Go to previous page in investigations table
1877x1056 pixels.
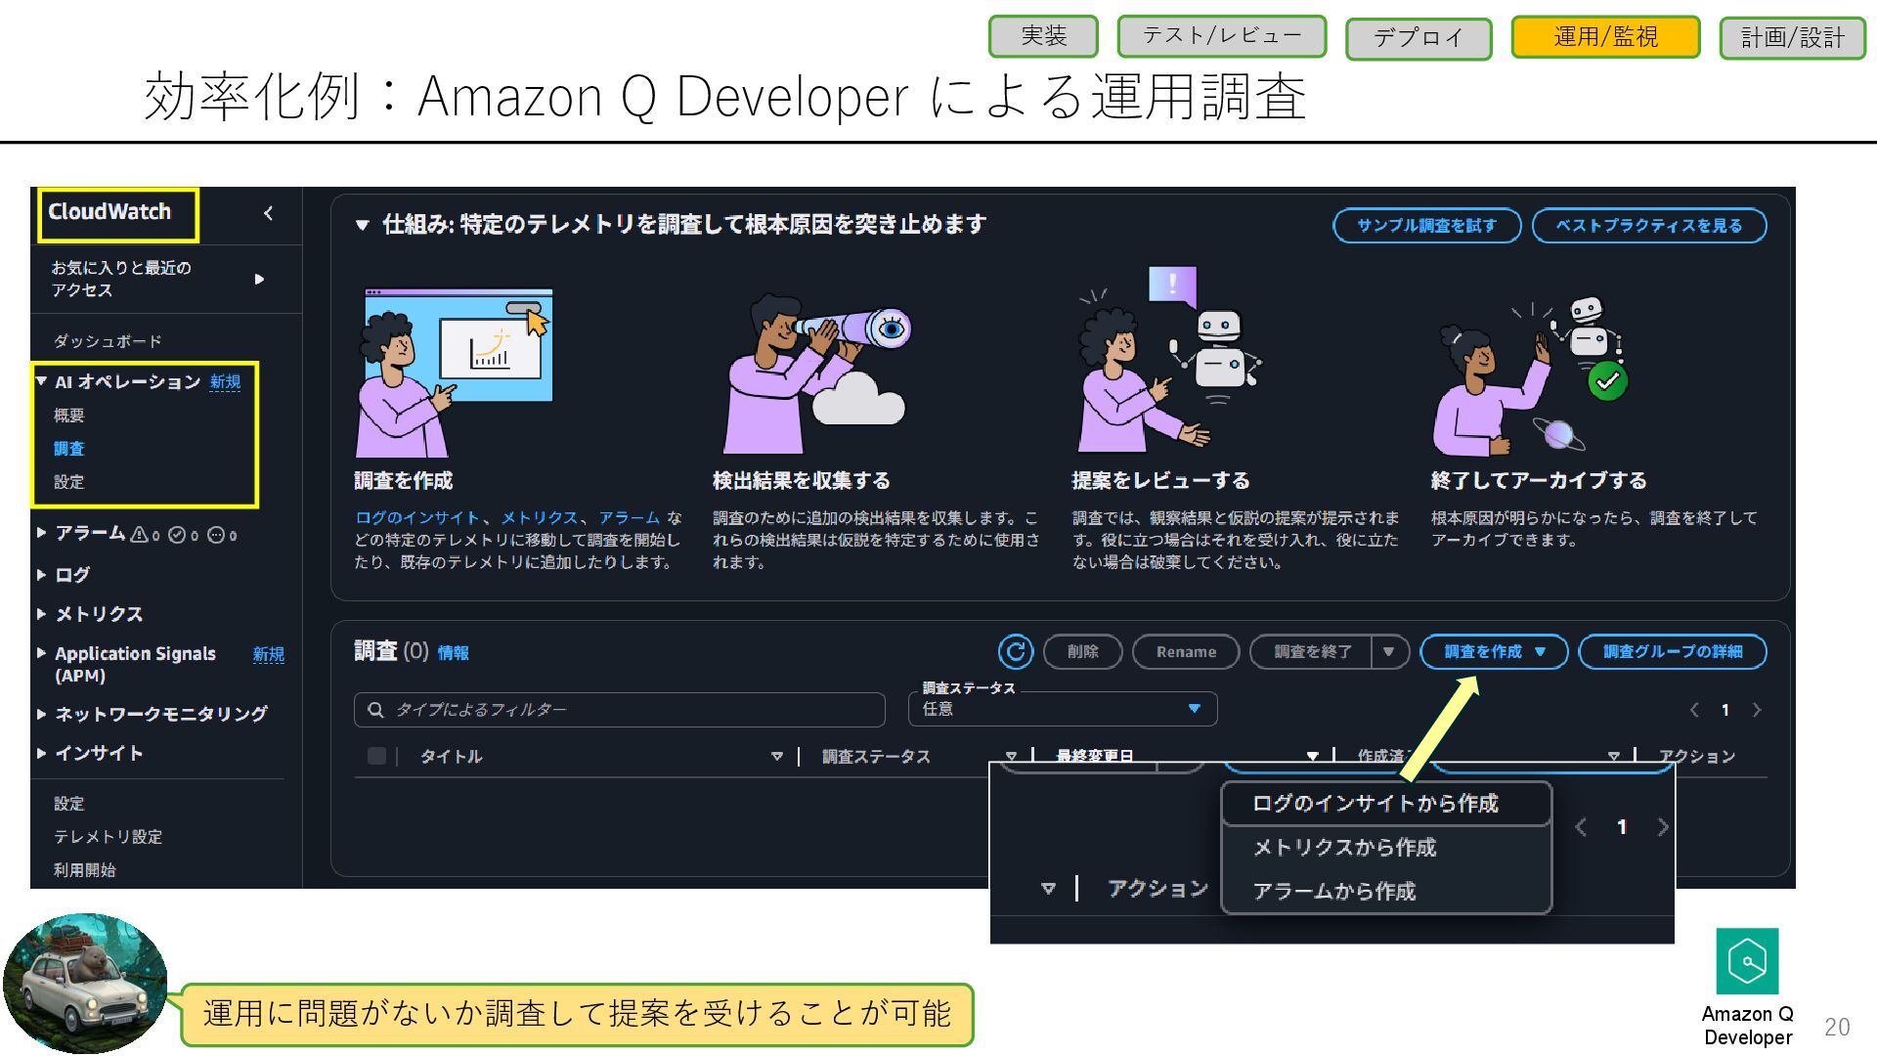(x=1694, y=710)
